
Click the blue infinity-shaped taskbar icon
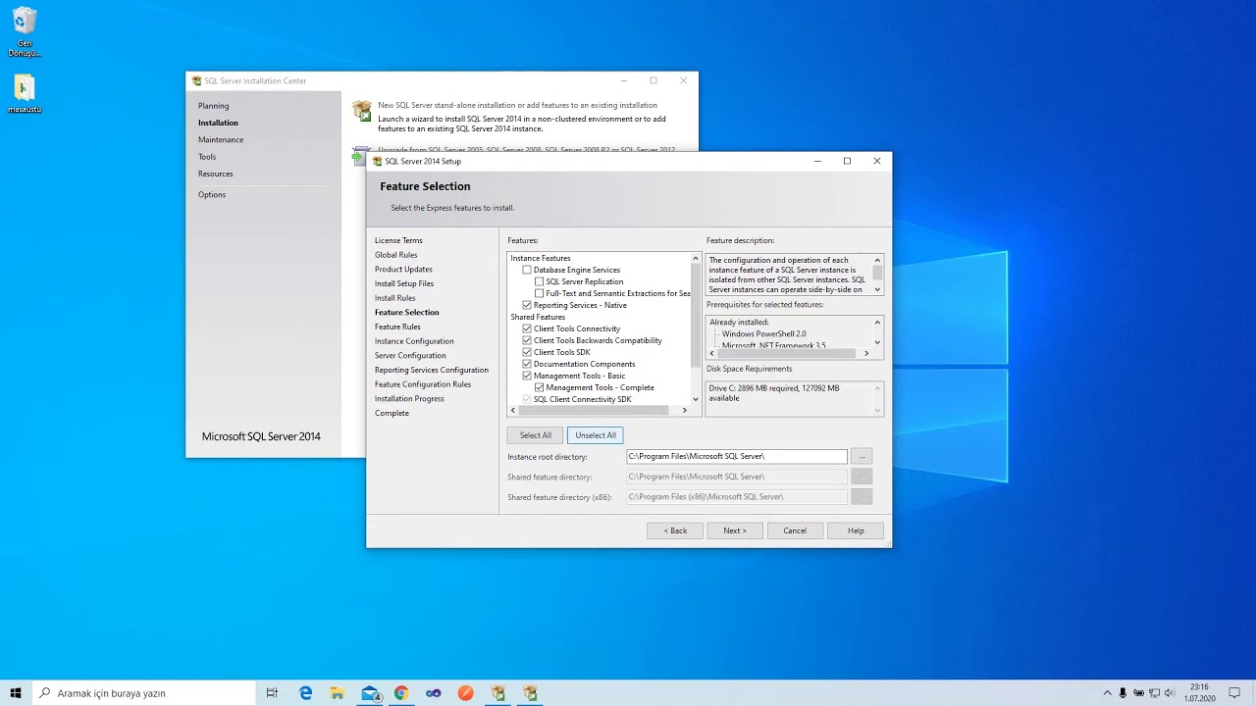[x=434, y=693]
